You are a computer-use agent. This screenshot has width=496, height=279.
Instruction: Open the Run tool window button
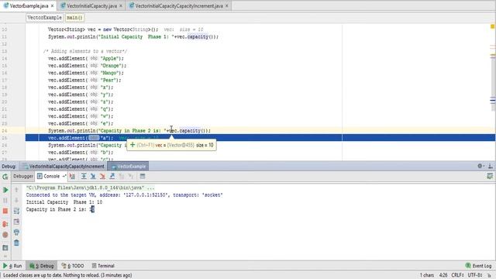pyautogui.click(x=12, y=266)
